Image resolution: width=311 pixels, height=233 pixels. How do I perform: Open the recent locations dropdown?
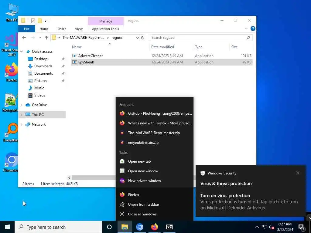[x=40, y=38]
